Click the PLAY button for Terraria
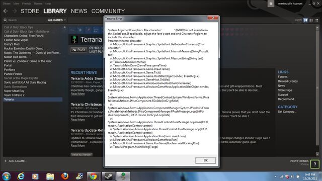322x181 pixels. pyautogui.click(x=78, y=50)
